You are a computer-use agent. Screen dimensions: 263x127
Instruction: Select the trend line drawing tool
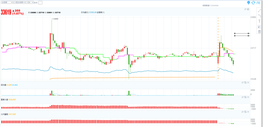coord(259,11)
